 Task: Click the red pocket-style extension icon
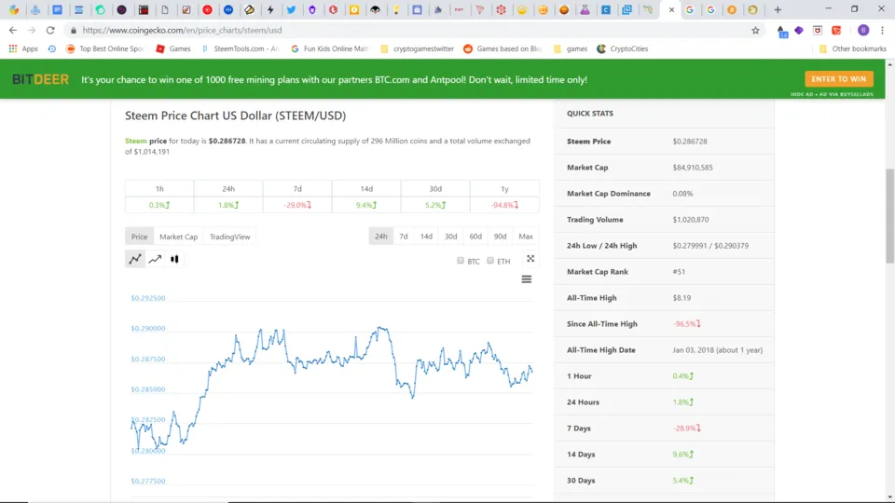(818, 30)
